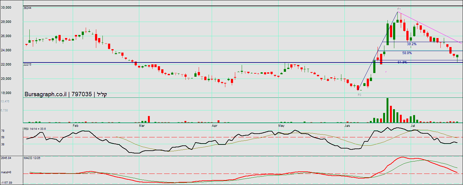Select the 22275 support level label
Image resolution: width=463 pixels, height=185 pixels.
point(27,65)
